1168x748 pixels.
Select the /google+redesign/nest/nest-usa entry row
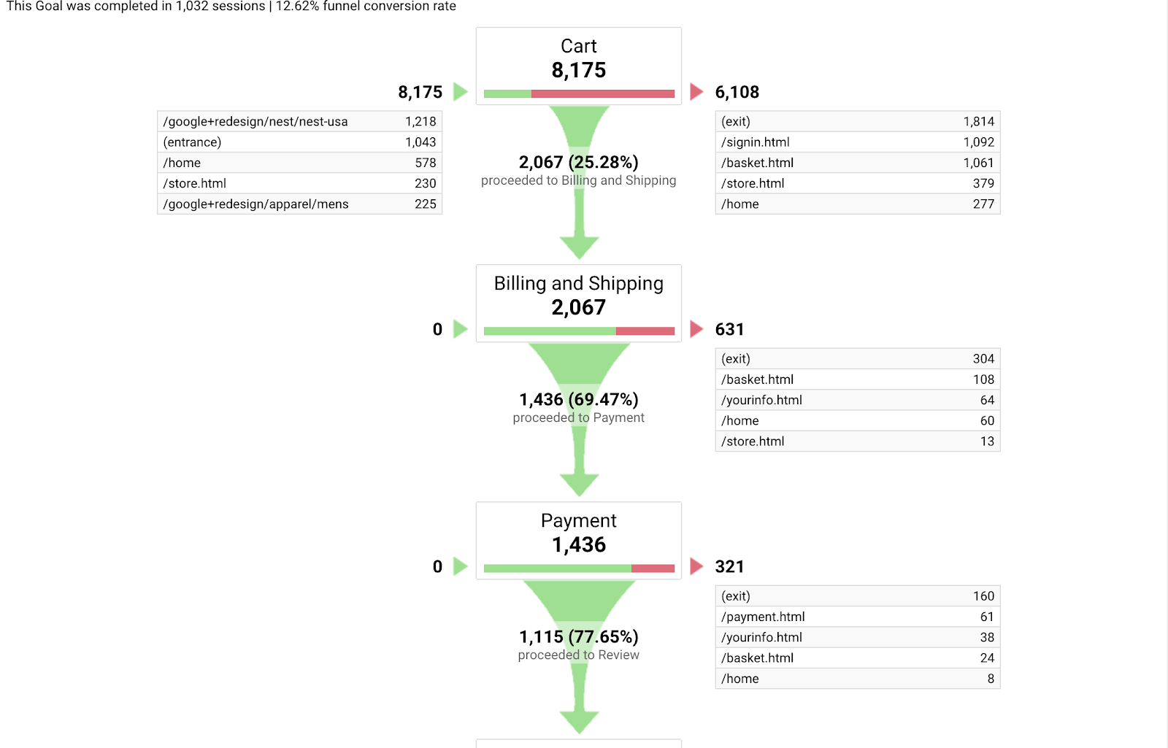point(299,122)
